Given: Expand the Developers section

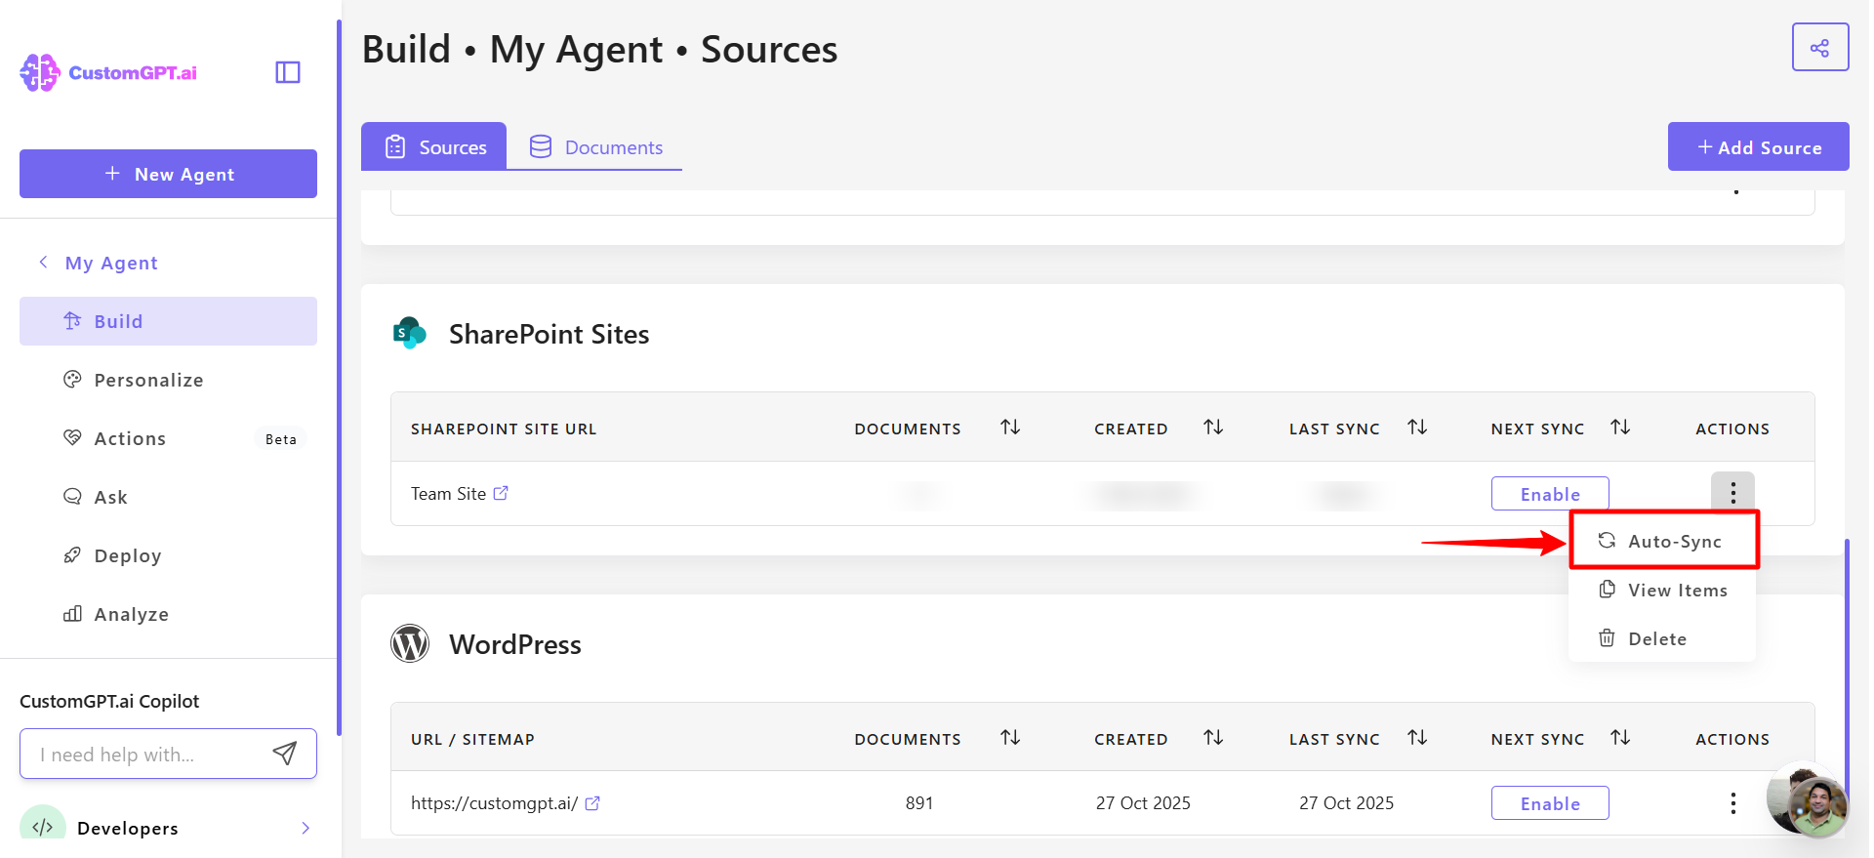Looking at the screenshot, I should tap(306, 828).
